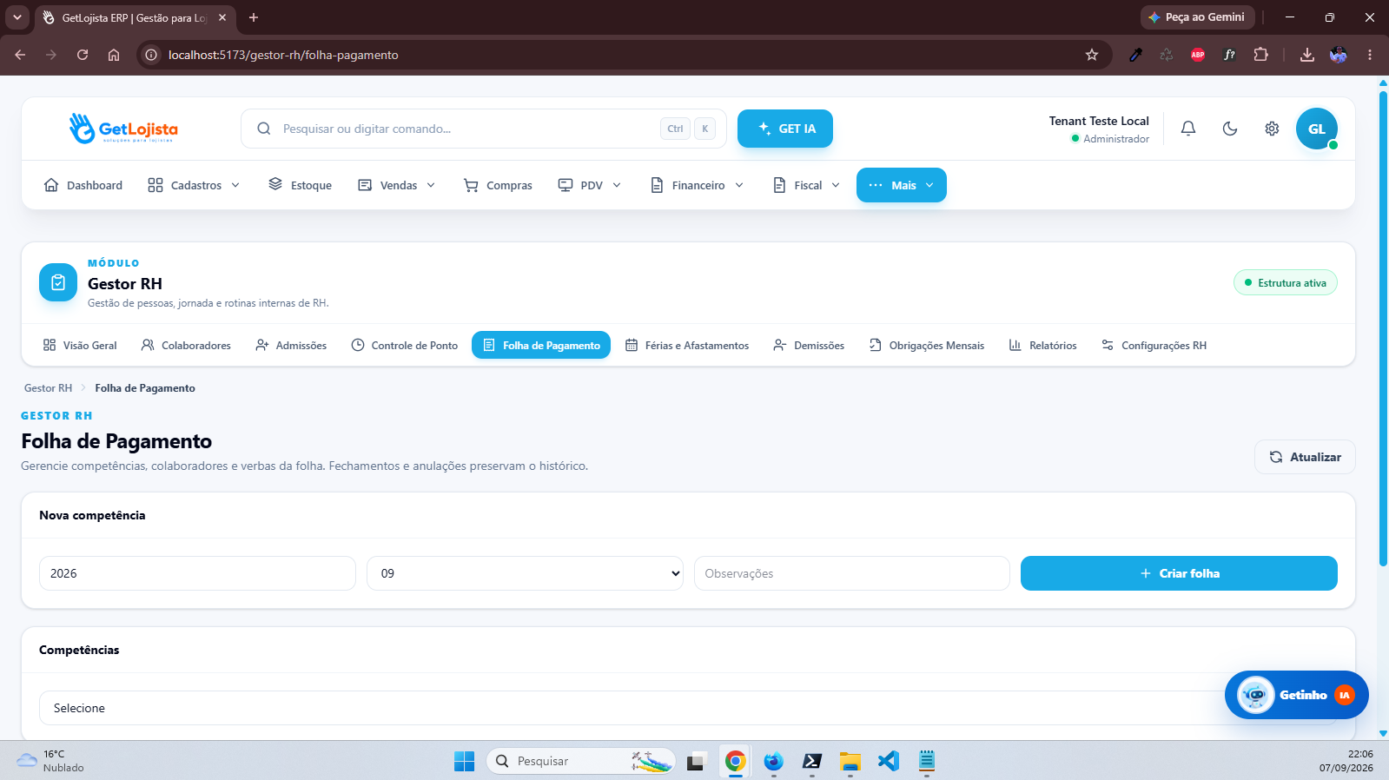This screenshot has height=780, width=1389.
Task: Open Chrome downloads icon
Action: (1306, 55)
